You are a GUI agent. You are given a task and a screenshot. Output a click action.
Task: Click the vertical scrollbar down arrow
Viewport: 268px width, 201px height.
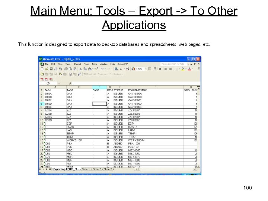199,166
